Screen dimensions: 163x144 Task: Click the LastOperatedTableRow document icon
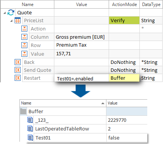point(30,129)
